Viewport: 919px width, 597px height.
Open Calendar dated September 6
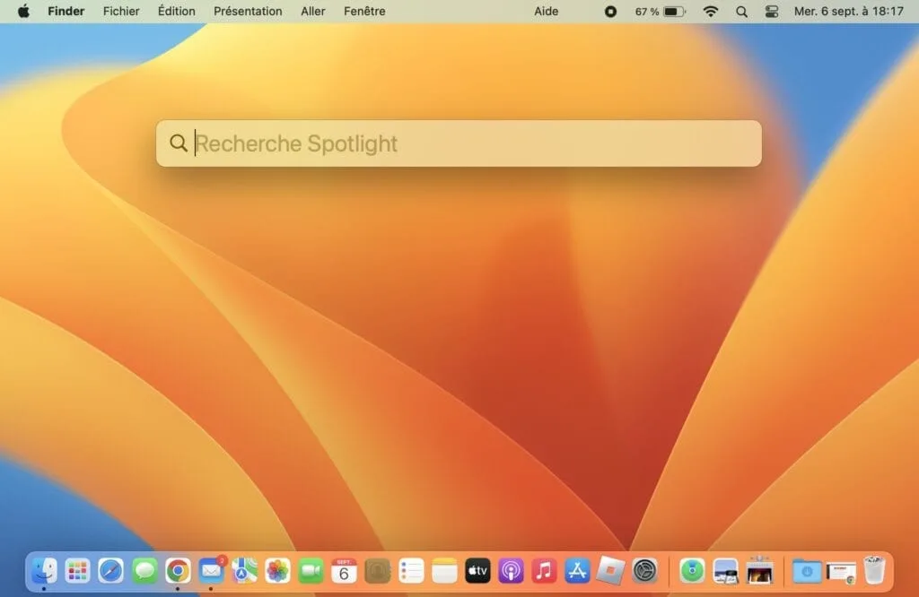point(344,571)
